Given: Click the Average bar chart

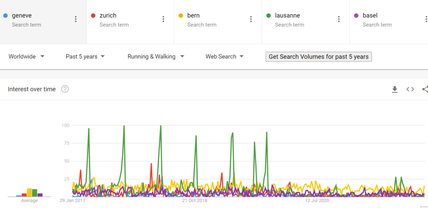Looking at the screenshot, I should point(29,192).
